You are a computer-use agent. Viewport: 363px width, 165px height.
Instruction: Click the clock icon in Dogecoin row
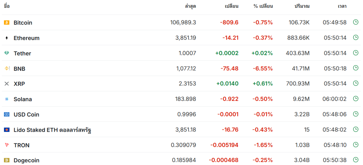click(x=356, y=160)
